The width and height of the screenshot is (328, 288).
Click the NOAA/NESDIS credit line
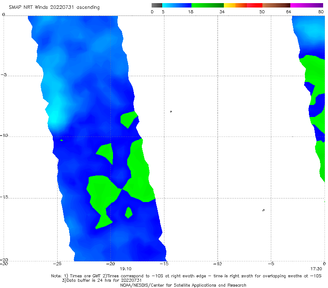pyautogui.click(x=183, y=285)
